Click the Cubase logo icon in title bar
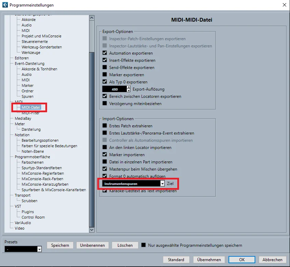Image resolution: width=290 pixels, height=267 pixels. click(x=5, y=5)
